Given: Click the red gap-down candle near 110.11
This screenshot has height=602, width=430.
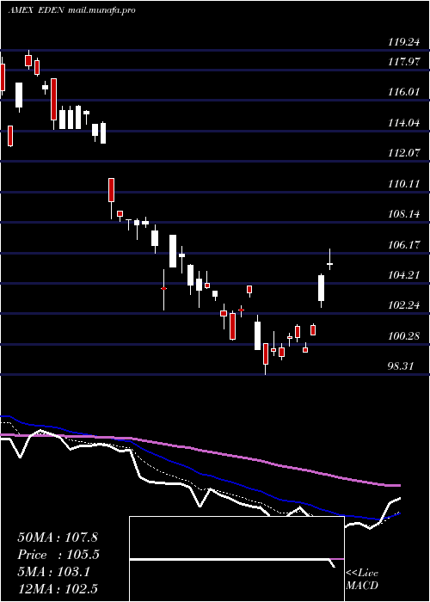Looking at the screenshot, I should pyautogui.click(x=111, y=190).
